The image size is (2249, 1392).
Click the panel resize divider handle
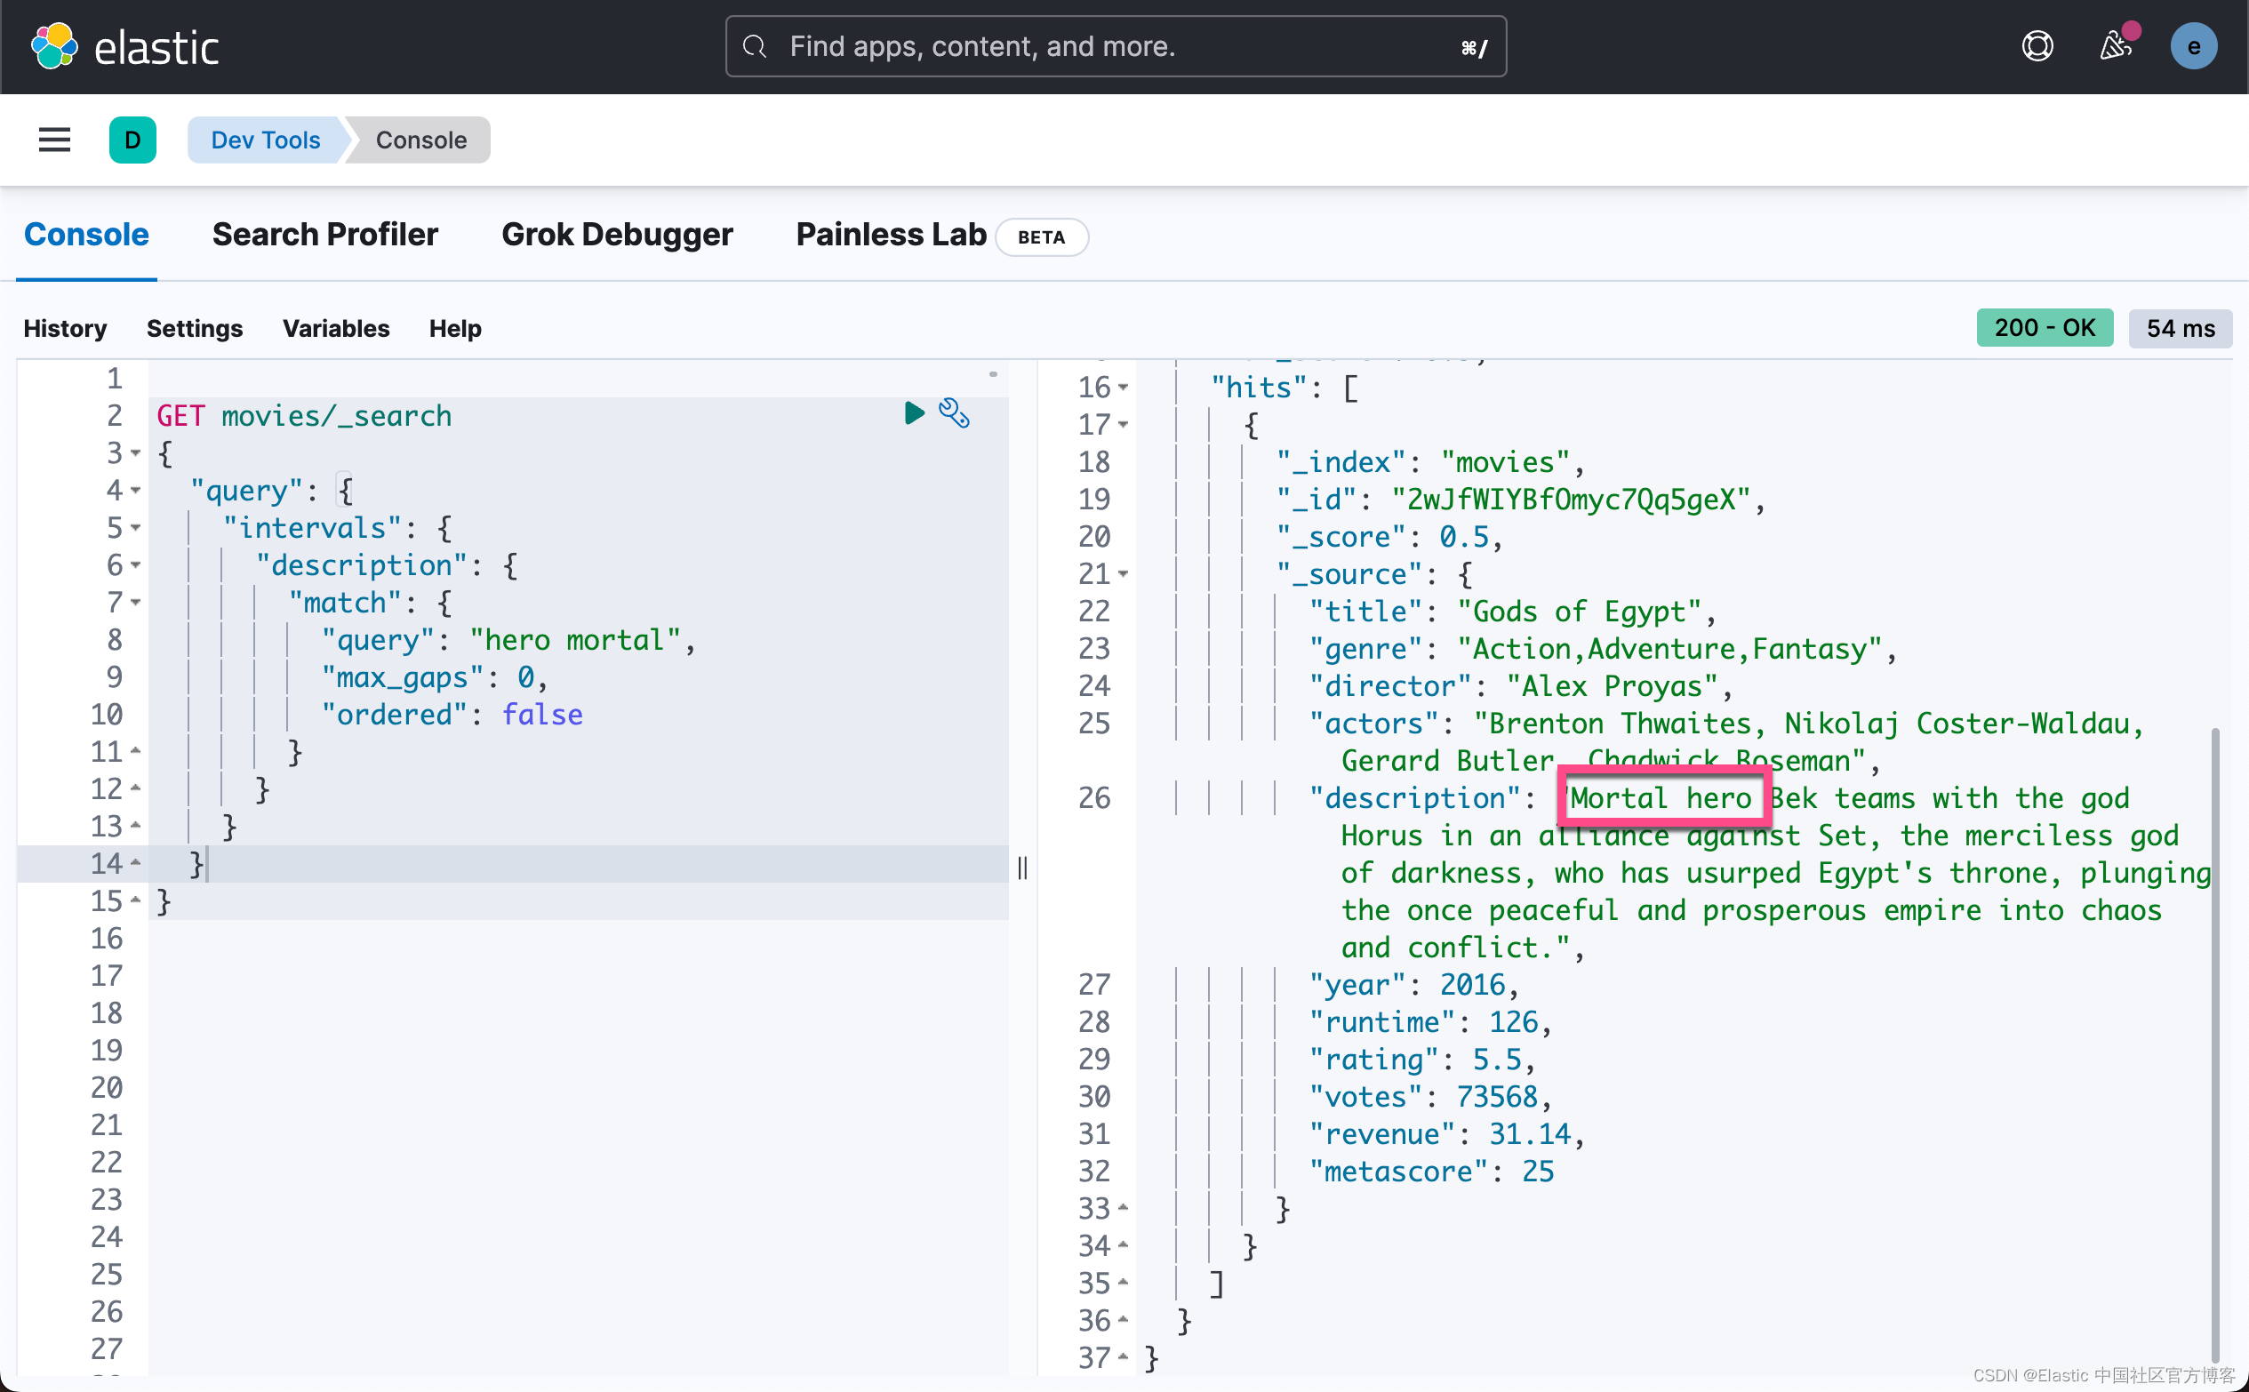coord(1022,868)
